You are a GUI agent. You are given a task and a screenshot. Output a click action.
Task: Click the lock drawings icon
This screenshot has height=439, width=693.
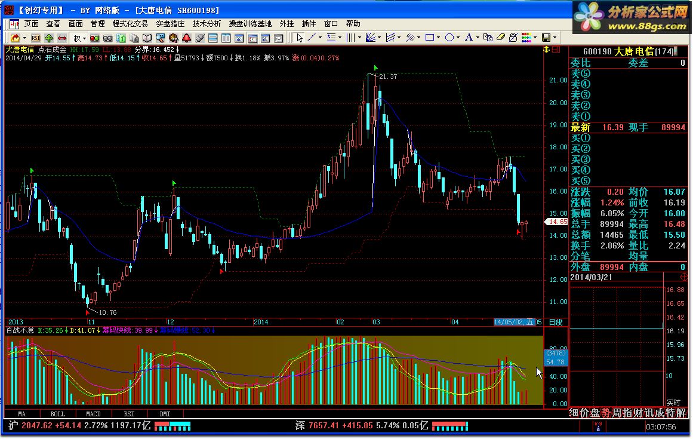(513, 38)
